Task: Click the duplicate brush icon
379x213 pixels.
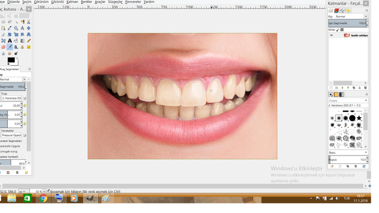Action: (348, 166)
